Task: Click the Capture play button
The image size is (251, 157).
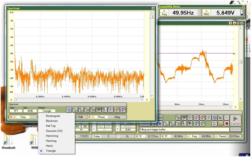Action: [x=235, y=121]
